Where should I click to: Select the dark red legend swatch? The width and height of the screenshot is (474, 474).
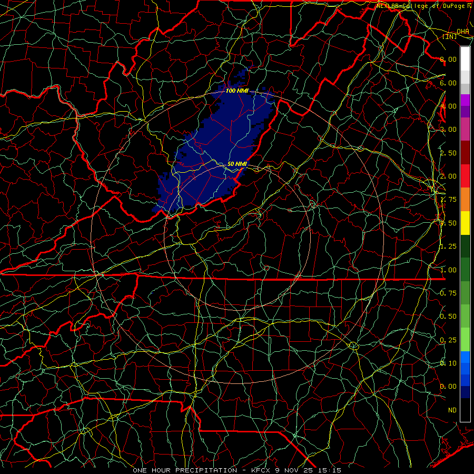[x=465, y=153]
